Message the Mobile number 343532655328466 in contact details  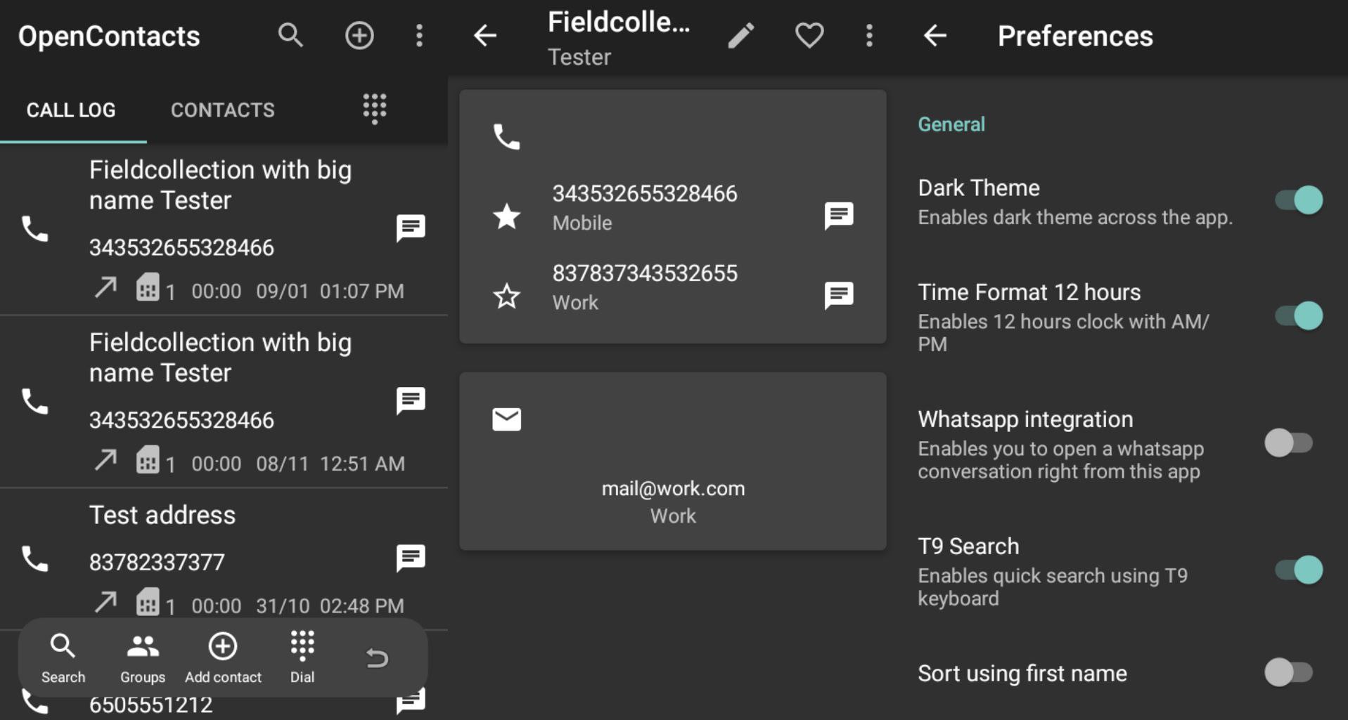[838, 216]
